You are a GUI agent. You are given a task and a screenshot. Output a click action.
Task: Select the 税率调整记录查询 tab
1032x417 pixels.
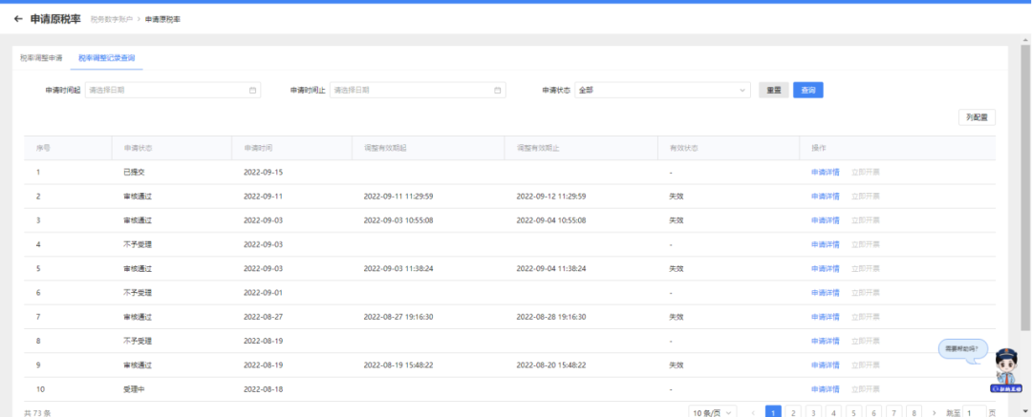pyautogui.click(x=107, y=58)
